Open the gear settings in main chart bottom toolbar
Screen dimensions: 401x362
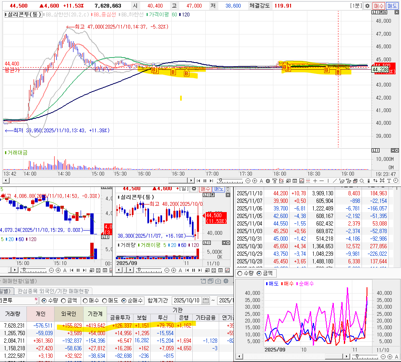point(268,181)
